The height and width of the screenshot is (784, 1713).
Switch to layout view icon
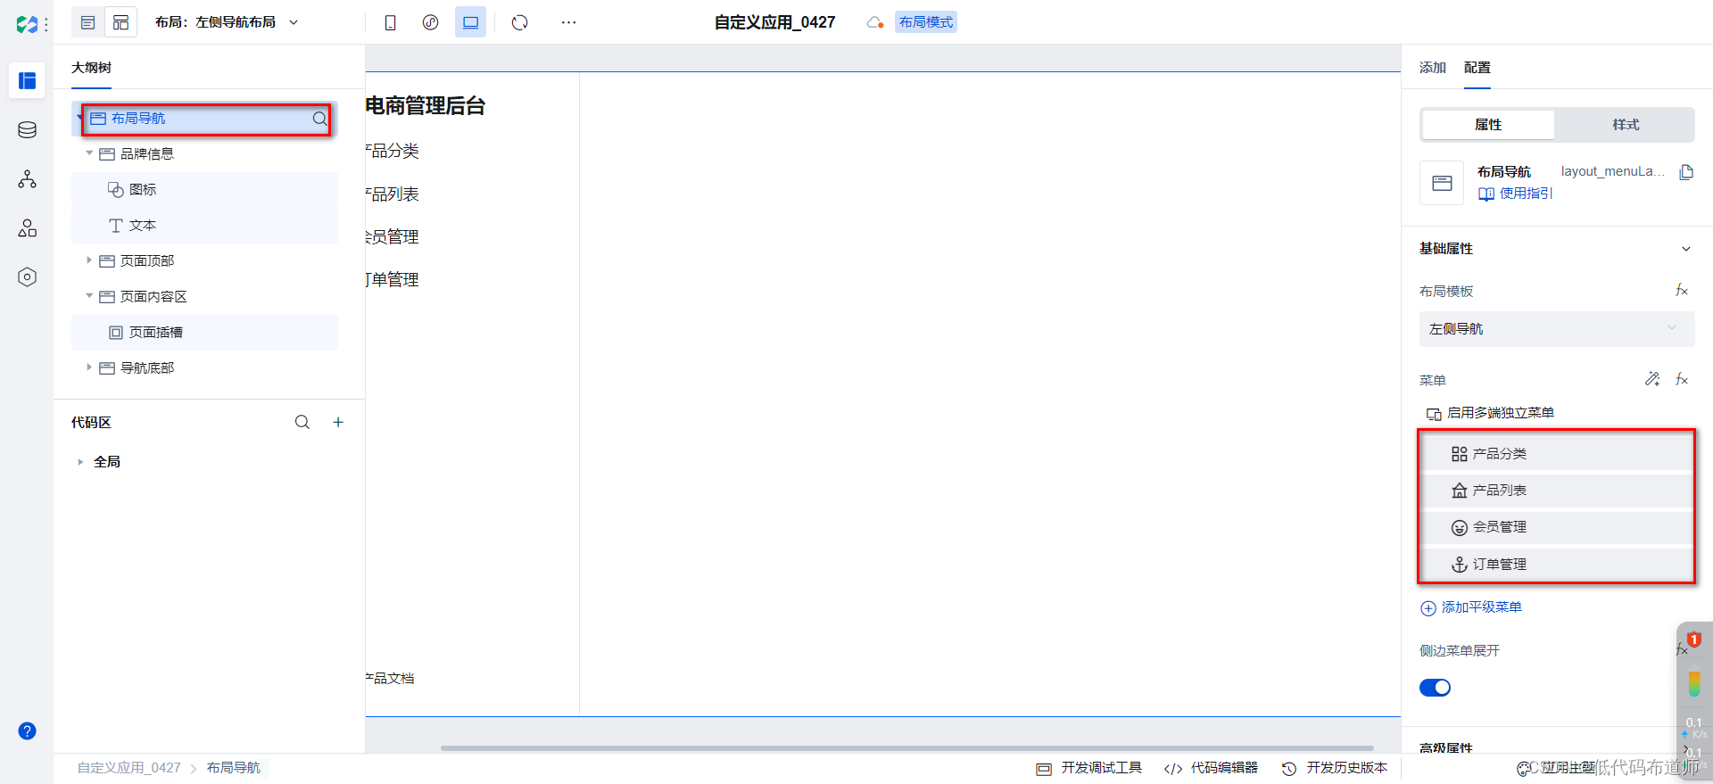(121, 22)
